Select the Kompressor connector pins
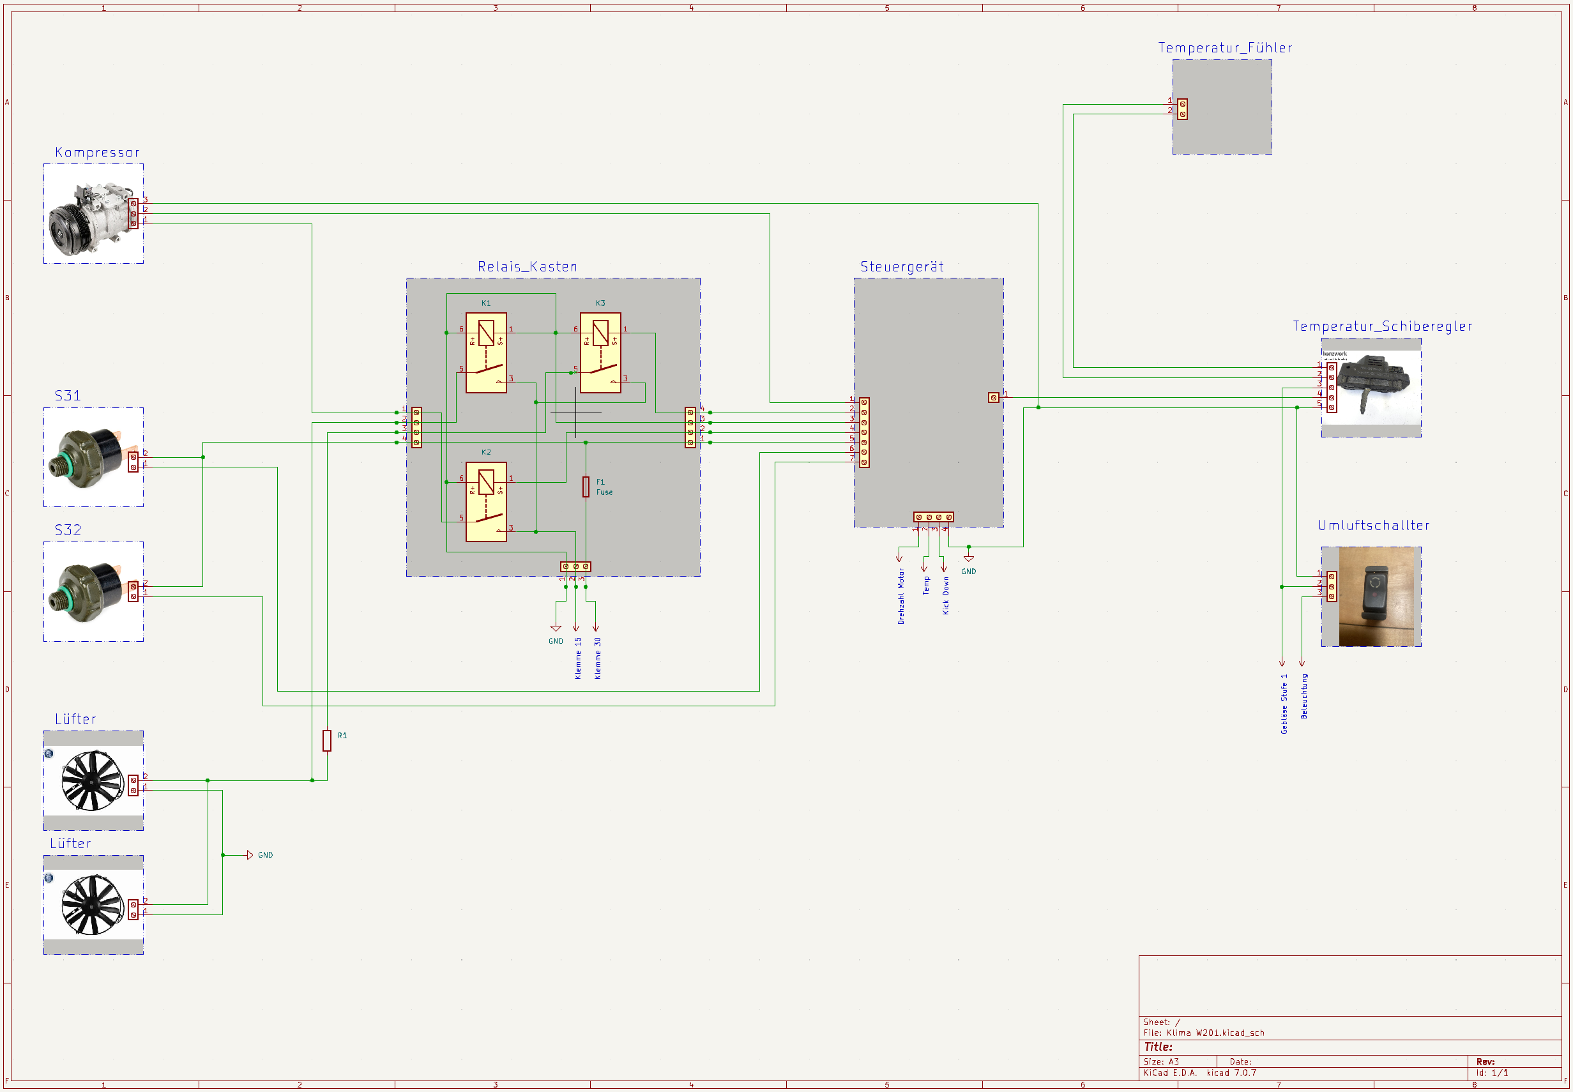Viewport: 1573px width, 1092px height. coord(133,213)
